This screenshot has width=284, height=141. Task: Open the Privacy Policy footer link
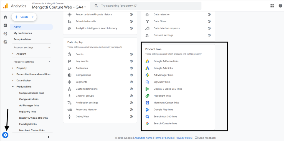coord(184,138)
